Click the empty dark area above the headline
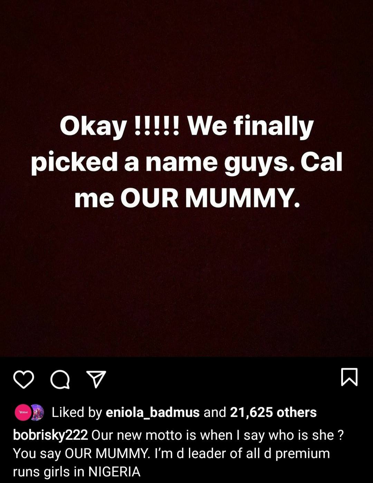Viewport: 373px width, 483px height. click(x=186, y=55)
